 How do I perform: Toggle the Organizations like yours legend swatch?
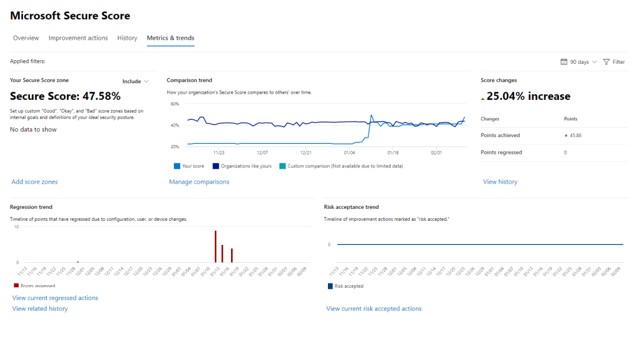pos(216,166)
